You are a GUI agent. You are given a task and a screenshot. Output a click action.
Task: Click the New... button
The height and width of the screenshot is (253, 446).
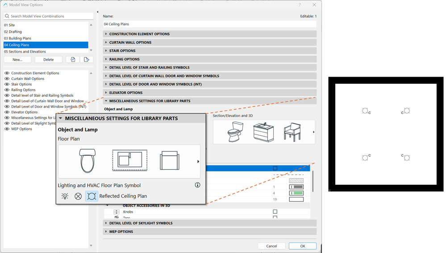coord(17,60)
